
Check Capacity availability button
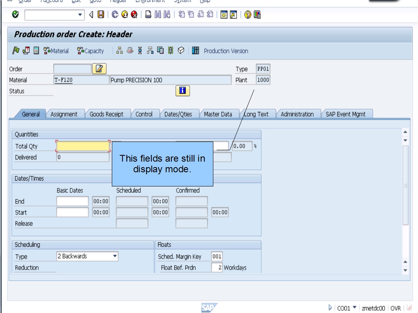pyautogui.click(x=90, y=50)
